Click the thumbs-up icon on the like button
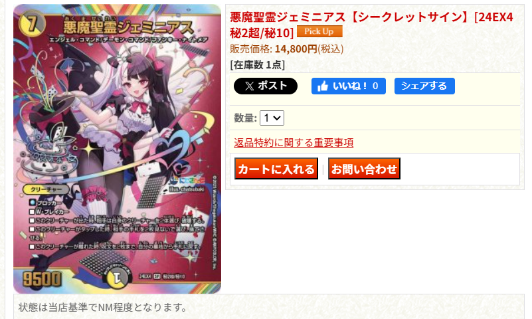Image resolution: width=532 pixels, height=319 pixels. coord(323,86)
